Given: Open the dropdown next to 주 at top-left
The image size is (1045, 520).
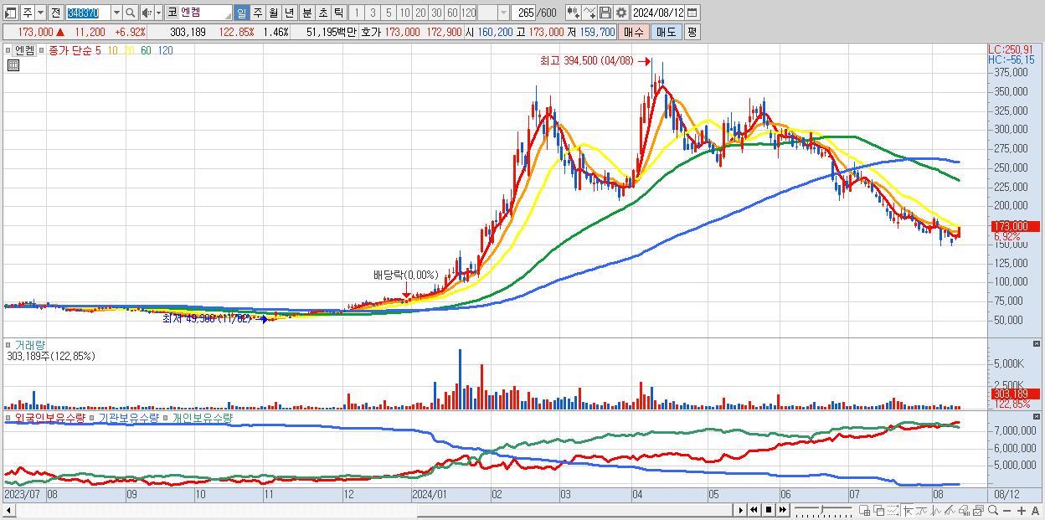Looking at the screenshot, I should pos(39,13).
